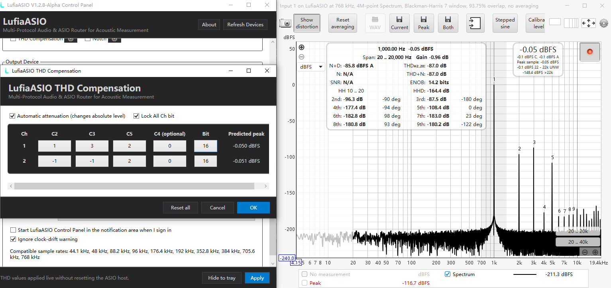The height and width of the screenshot is (288, 611).
Task: Open the Calibrate level tool
Action: (x=536, y=23)
